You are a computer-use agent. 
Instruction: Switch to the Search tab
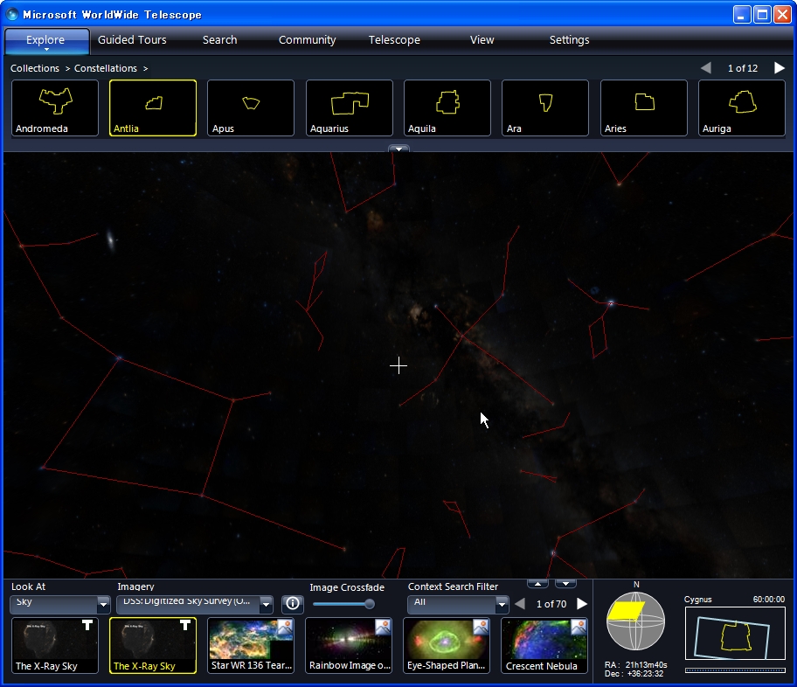tap(219, 39)
